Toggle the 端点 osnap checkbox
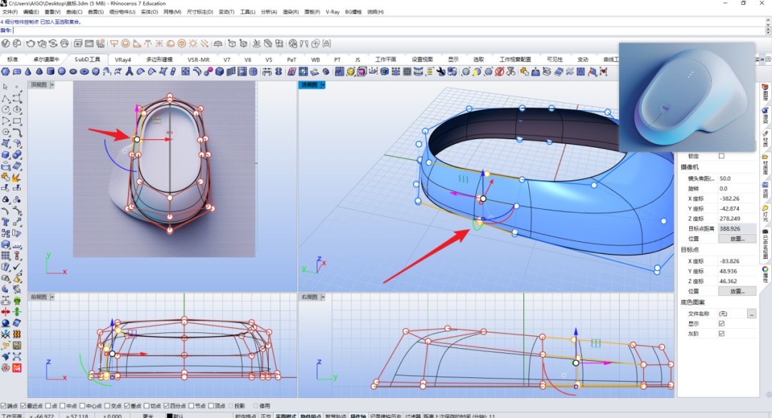Image resolution: width=772 pixels, height=418 pixels. pyautogui.click(x=4, y=406)
